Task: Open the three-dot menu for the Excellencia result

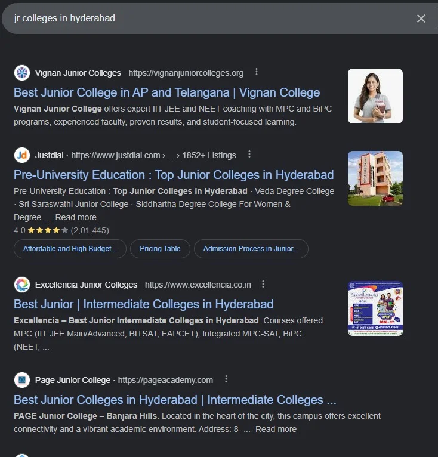Action: (x=263, y=284)
